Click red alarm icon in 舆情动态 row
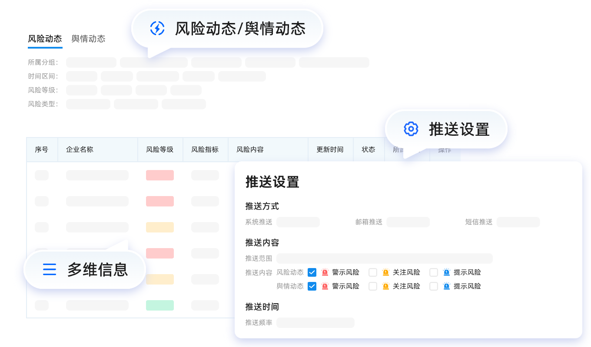This screenshot has height=347, width=591. click(325, 286)
